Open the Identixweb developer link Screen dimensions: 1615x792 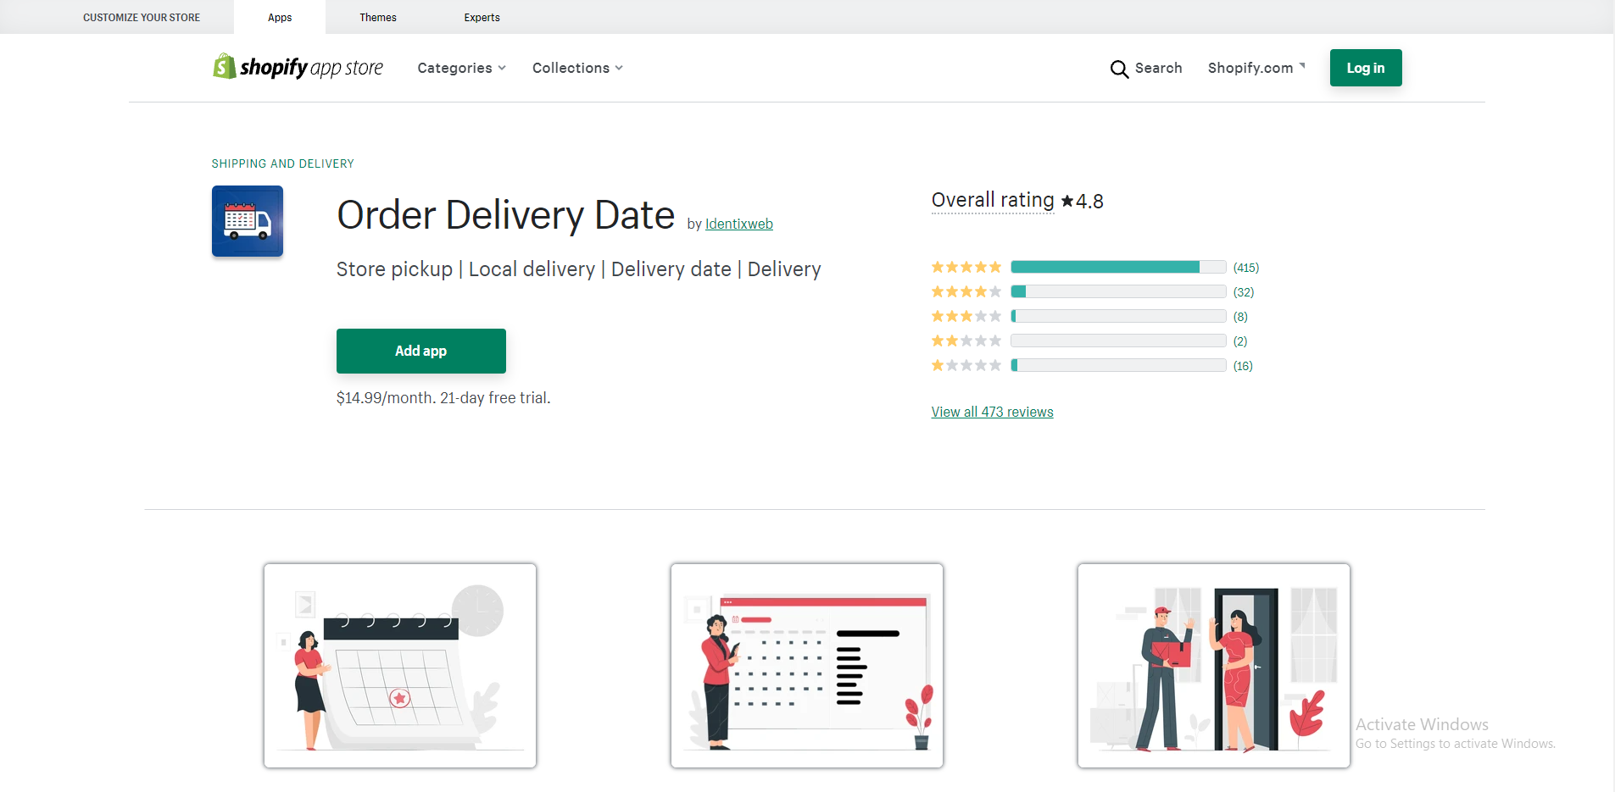(738, 224)
